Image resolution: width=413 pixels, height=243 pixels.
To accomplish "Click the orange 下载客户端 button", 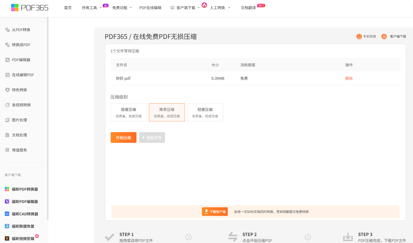I will pos(215,212).
